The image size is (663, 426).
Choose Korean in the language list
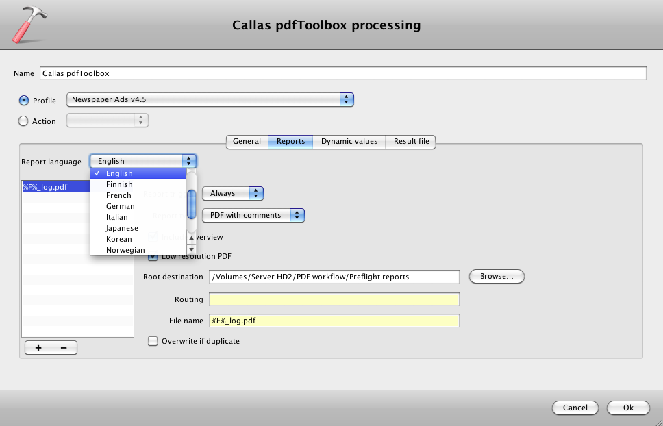tap(138, 239)
